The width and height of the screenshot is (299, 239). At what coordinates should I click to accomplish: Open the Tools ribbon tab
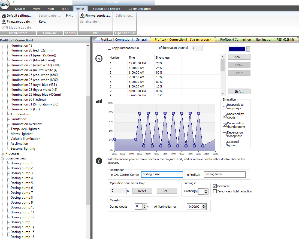[x=65, y=9]
